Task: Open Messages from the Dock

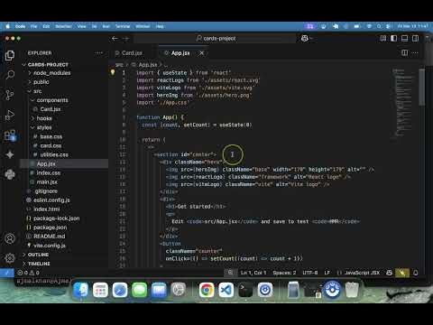Action: tap(140, 290)
